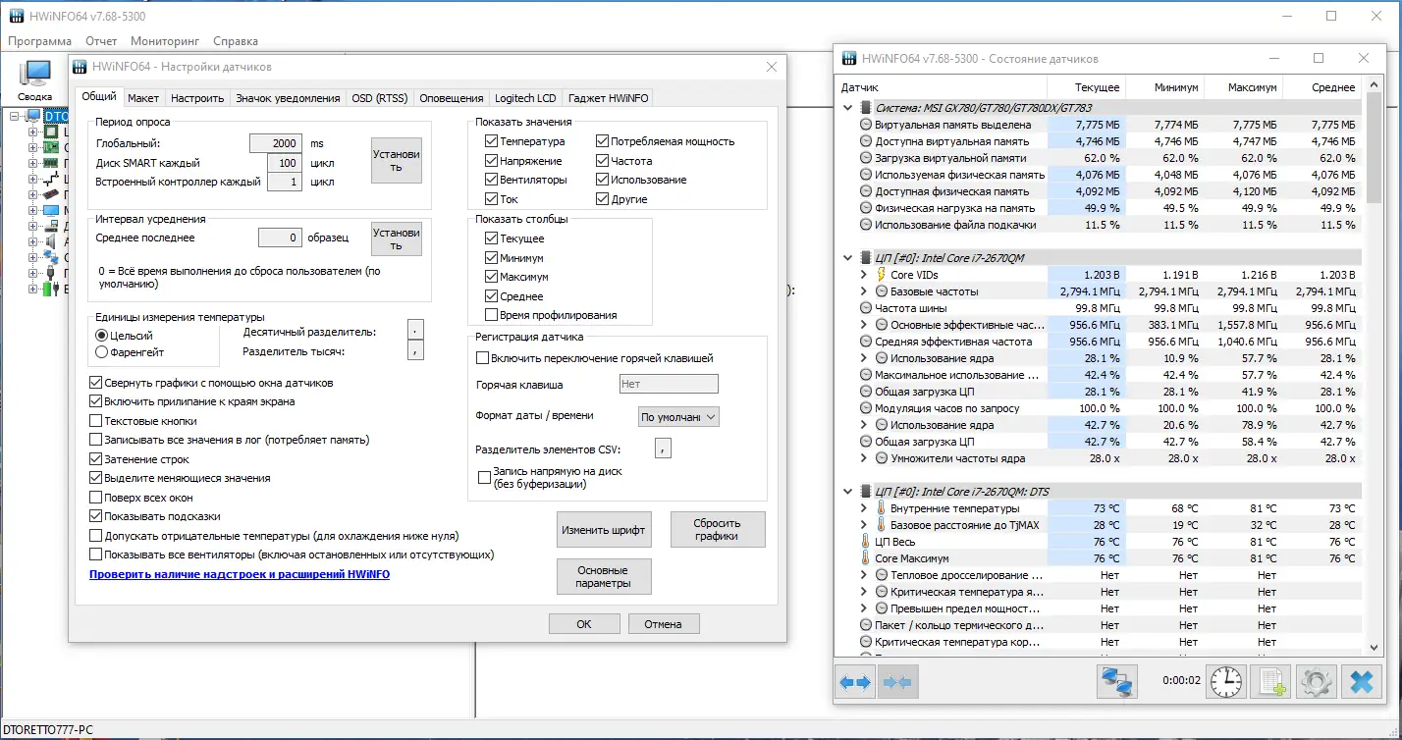
Task: Select the graphics card icon in main tree
Action: [52, 194]
